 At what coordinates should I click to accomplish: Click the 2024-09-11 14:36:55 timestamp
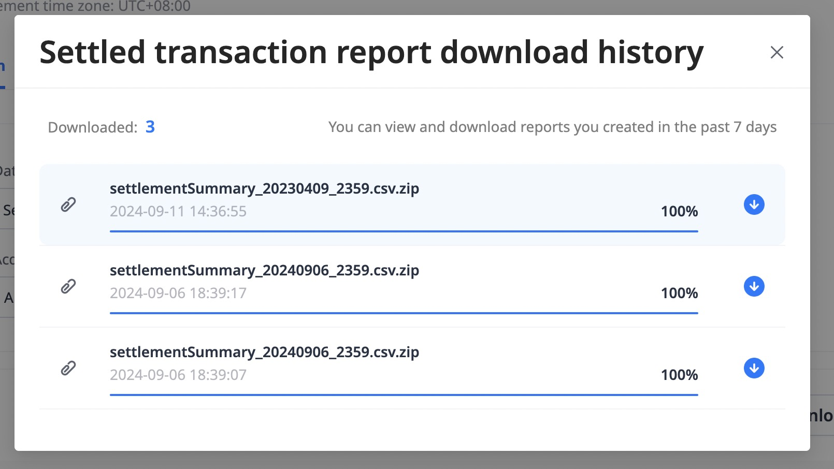(x=178, y=211)
